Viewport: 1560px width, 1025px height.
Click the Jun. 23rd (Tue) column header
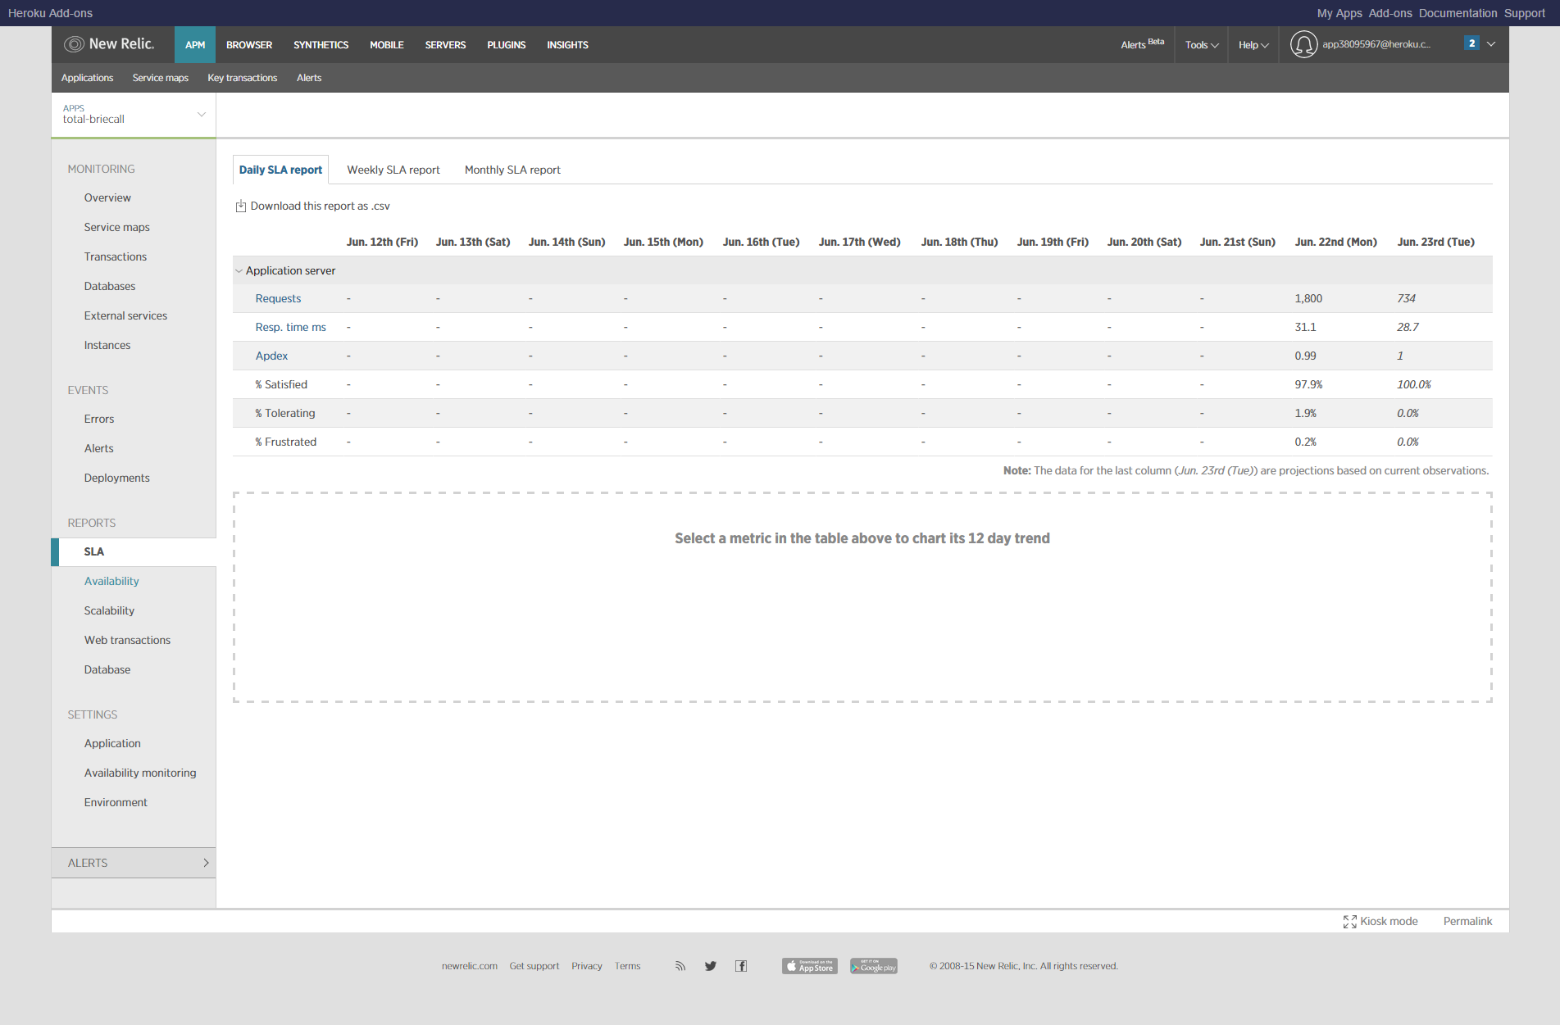click(x=1436, y=243)
